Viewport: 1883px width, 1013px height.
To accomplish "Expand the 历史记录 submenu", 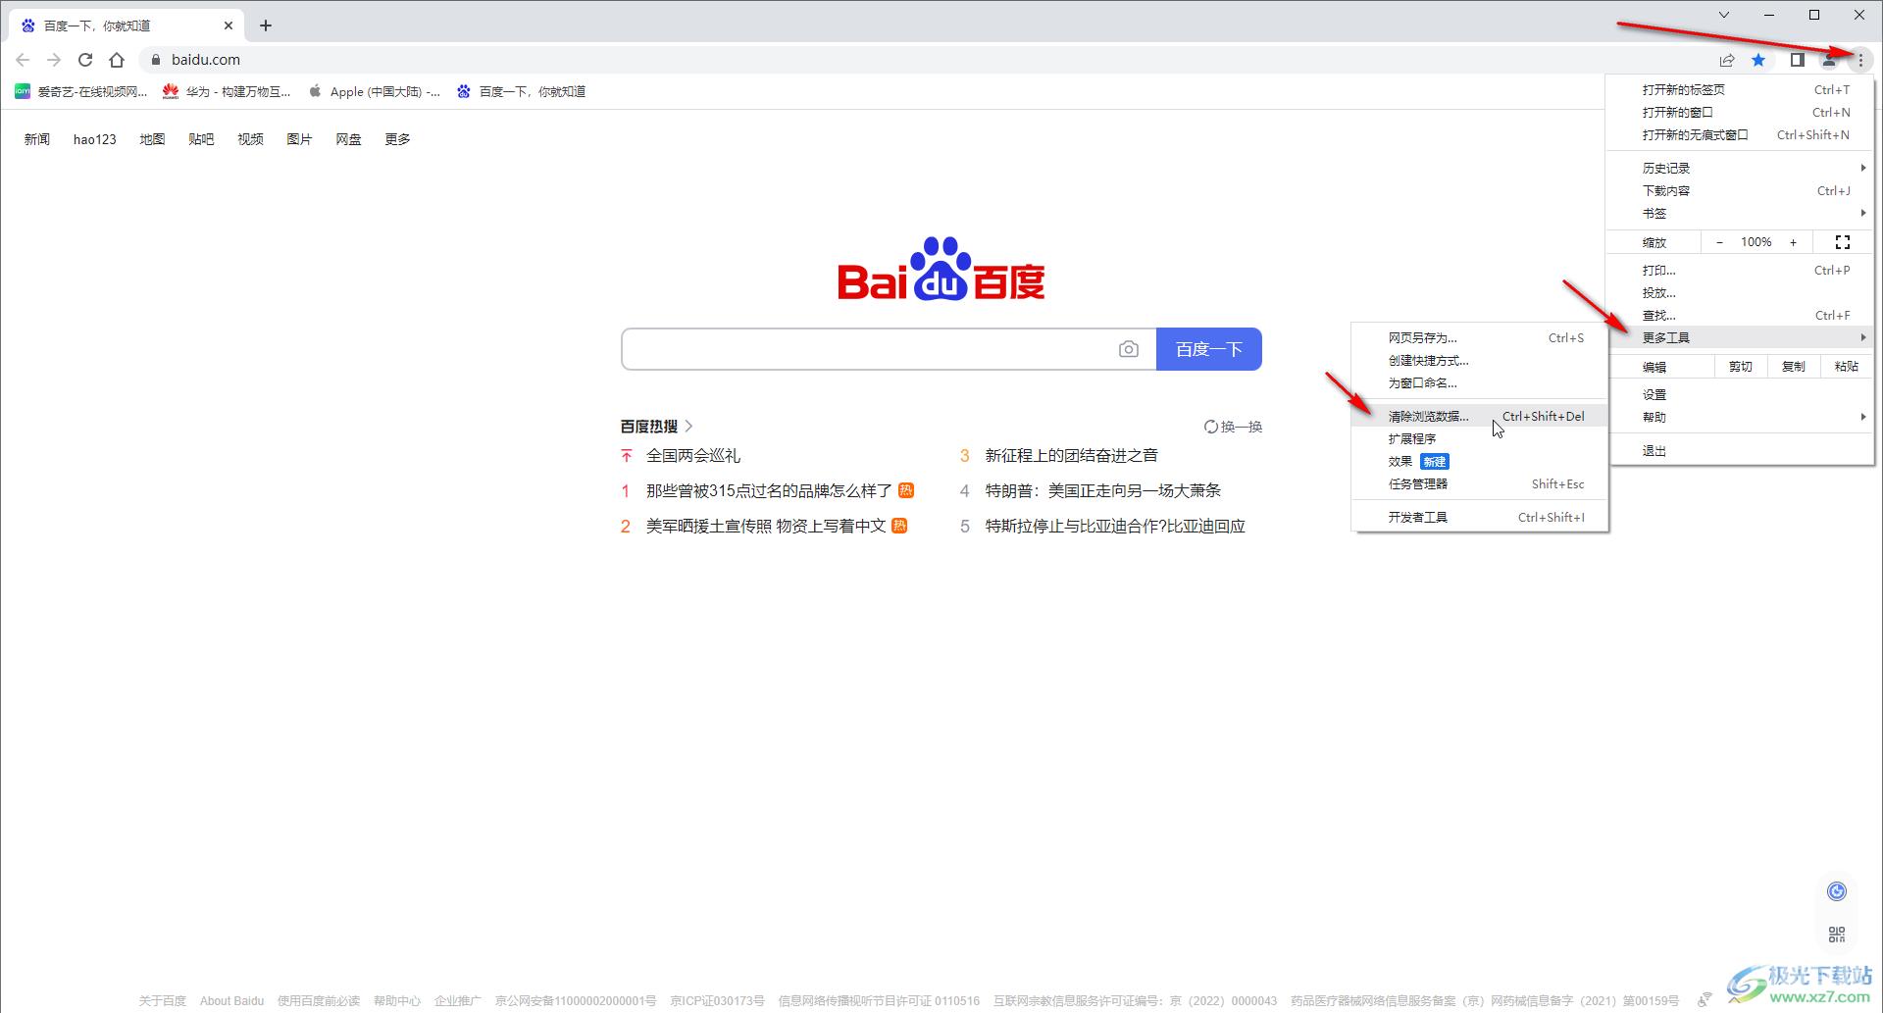I will pos(1741,168).
